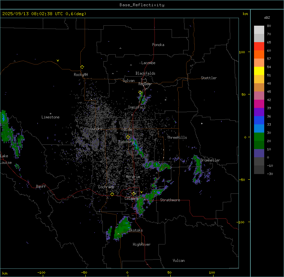The image size is (284, 277).
Task: Click the RedDeer city label
Action: 145,84
